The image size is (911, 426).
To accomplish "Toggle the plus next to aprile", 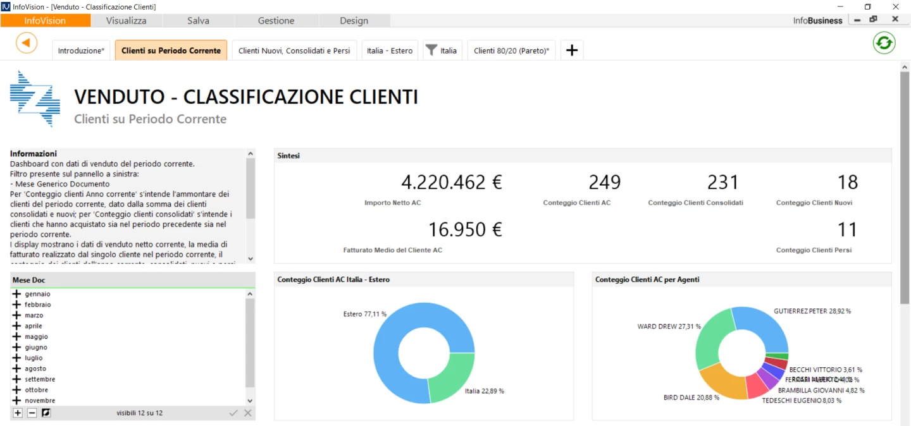I will 16,326.
